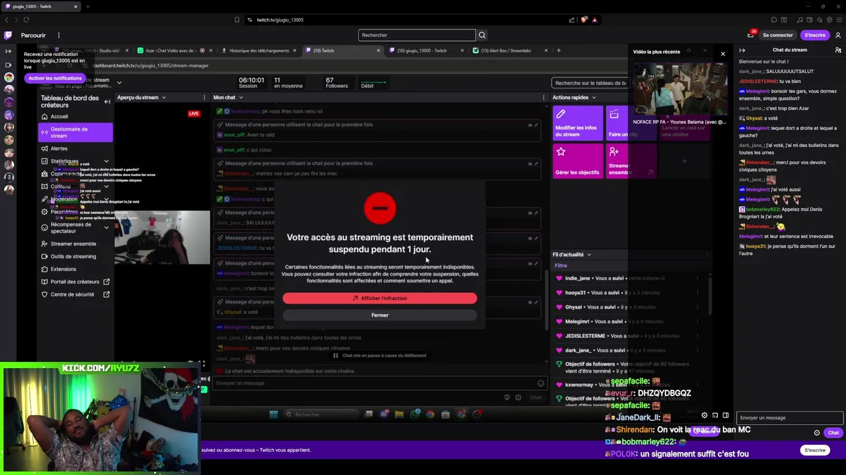Select Alertes in the sidebar

tap(59, 148)
